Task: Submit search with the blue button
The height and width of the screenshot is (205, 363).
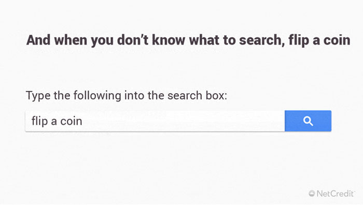Action: click(x=308, y=121)
